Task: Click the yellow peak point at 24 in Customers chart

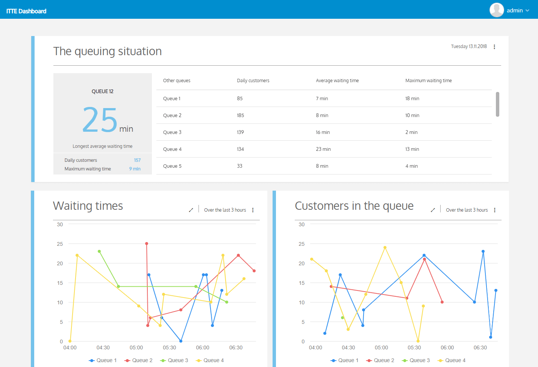Action: tap(385, 247)
